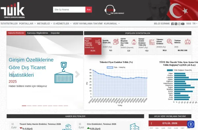Click the POPÜLER İSTATİSTİKLER header
This screenshot has height=130, width=198.
[138, 33]
